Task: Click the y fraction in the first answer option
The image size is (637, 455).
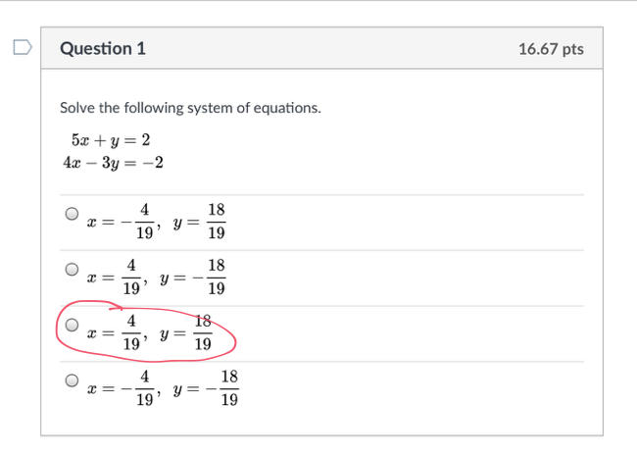Action: point(216,223)
